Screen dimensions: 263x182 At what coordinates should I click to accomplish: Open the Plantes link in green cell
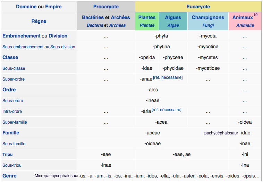pos(147,17)
